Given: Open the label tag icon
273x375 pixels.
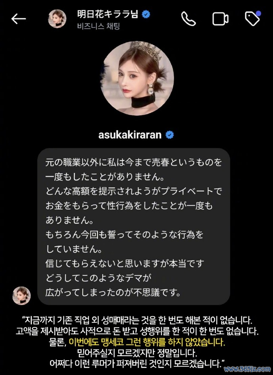Looking at the screenshot, I should tap(252, 19).
